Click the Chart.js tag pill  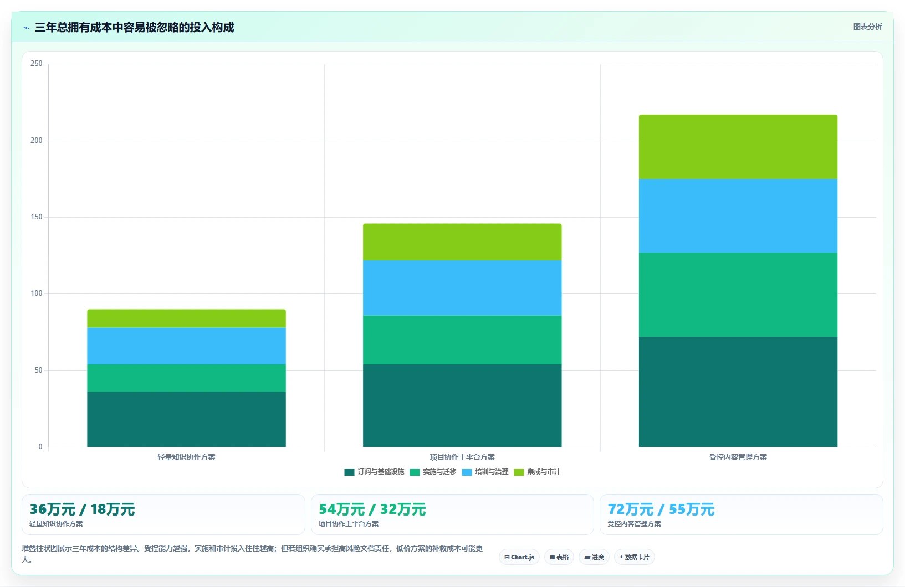[519, 557]
